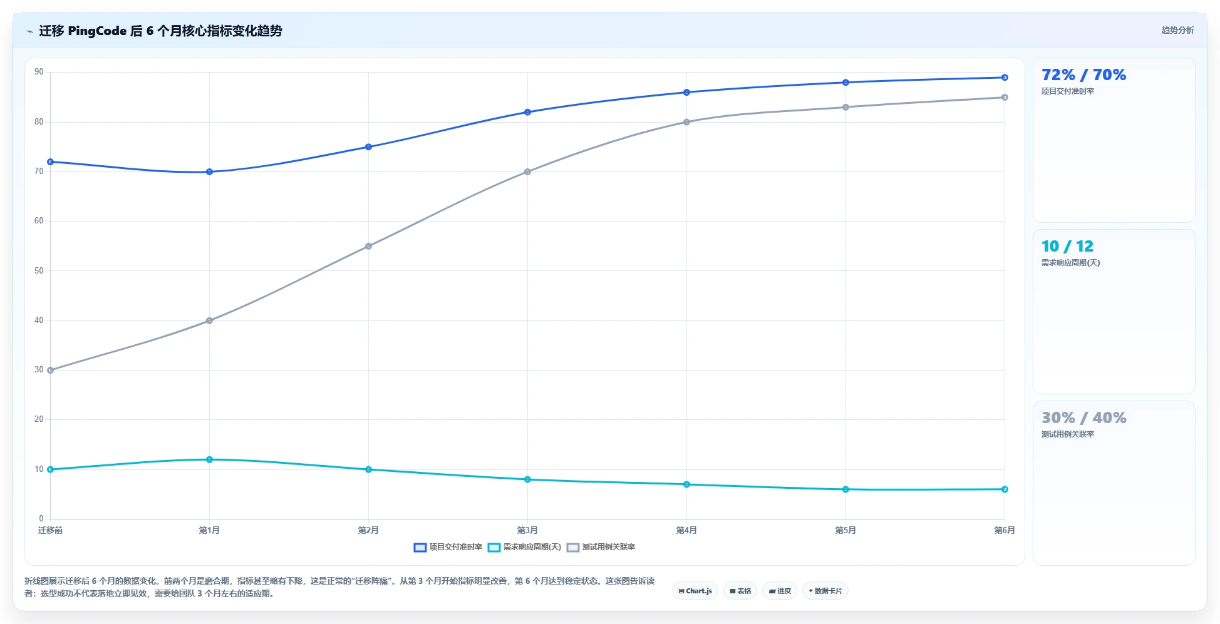Click the 第5月 x-axis label
The image size is (1220, 624).
pyautogui.click(x=846, y=531)
